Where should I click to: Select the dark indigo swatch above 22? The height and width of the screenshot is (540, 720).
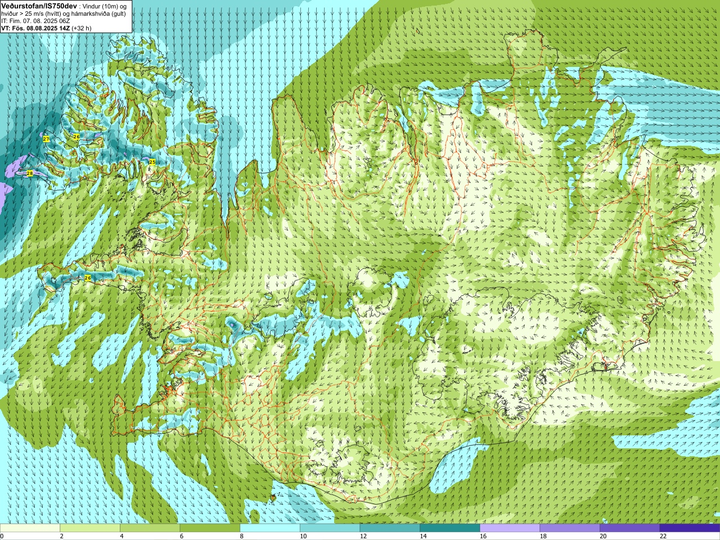tap(690, 528)
